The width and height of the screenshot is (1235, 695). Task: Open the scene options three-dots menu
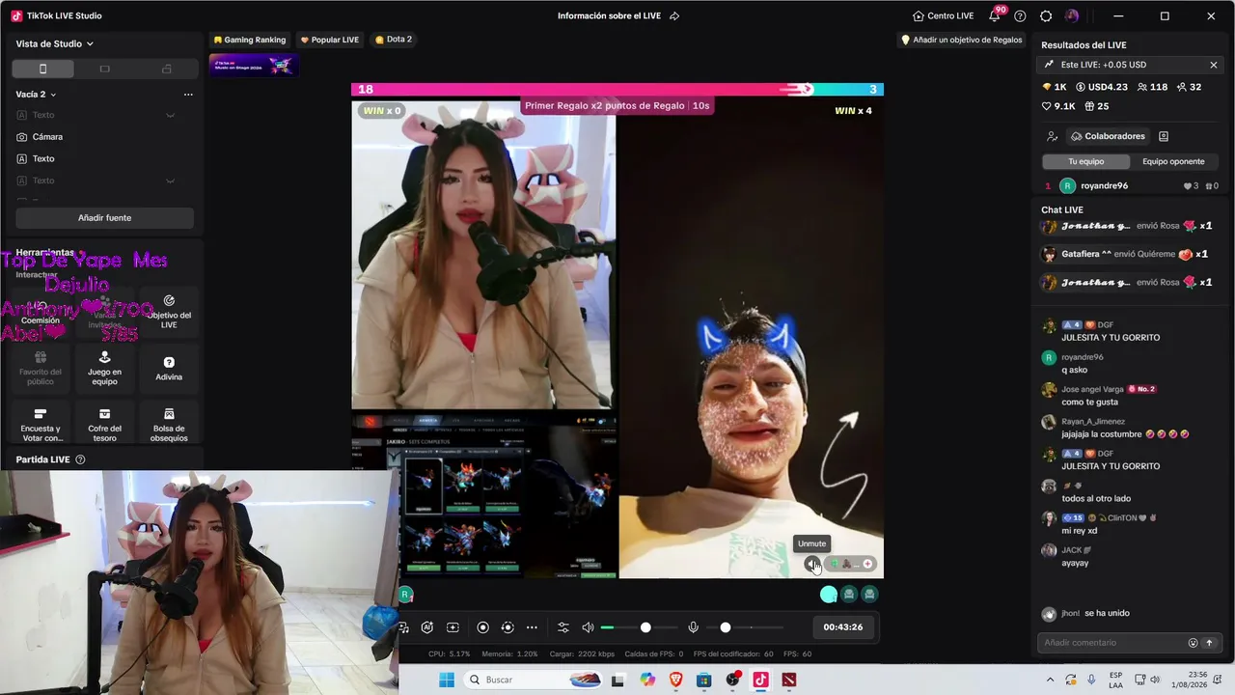point(188,95)
